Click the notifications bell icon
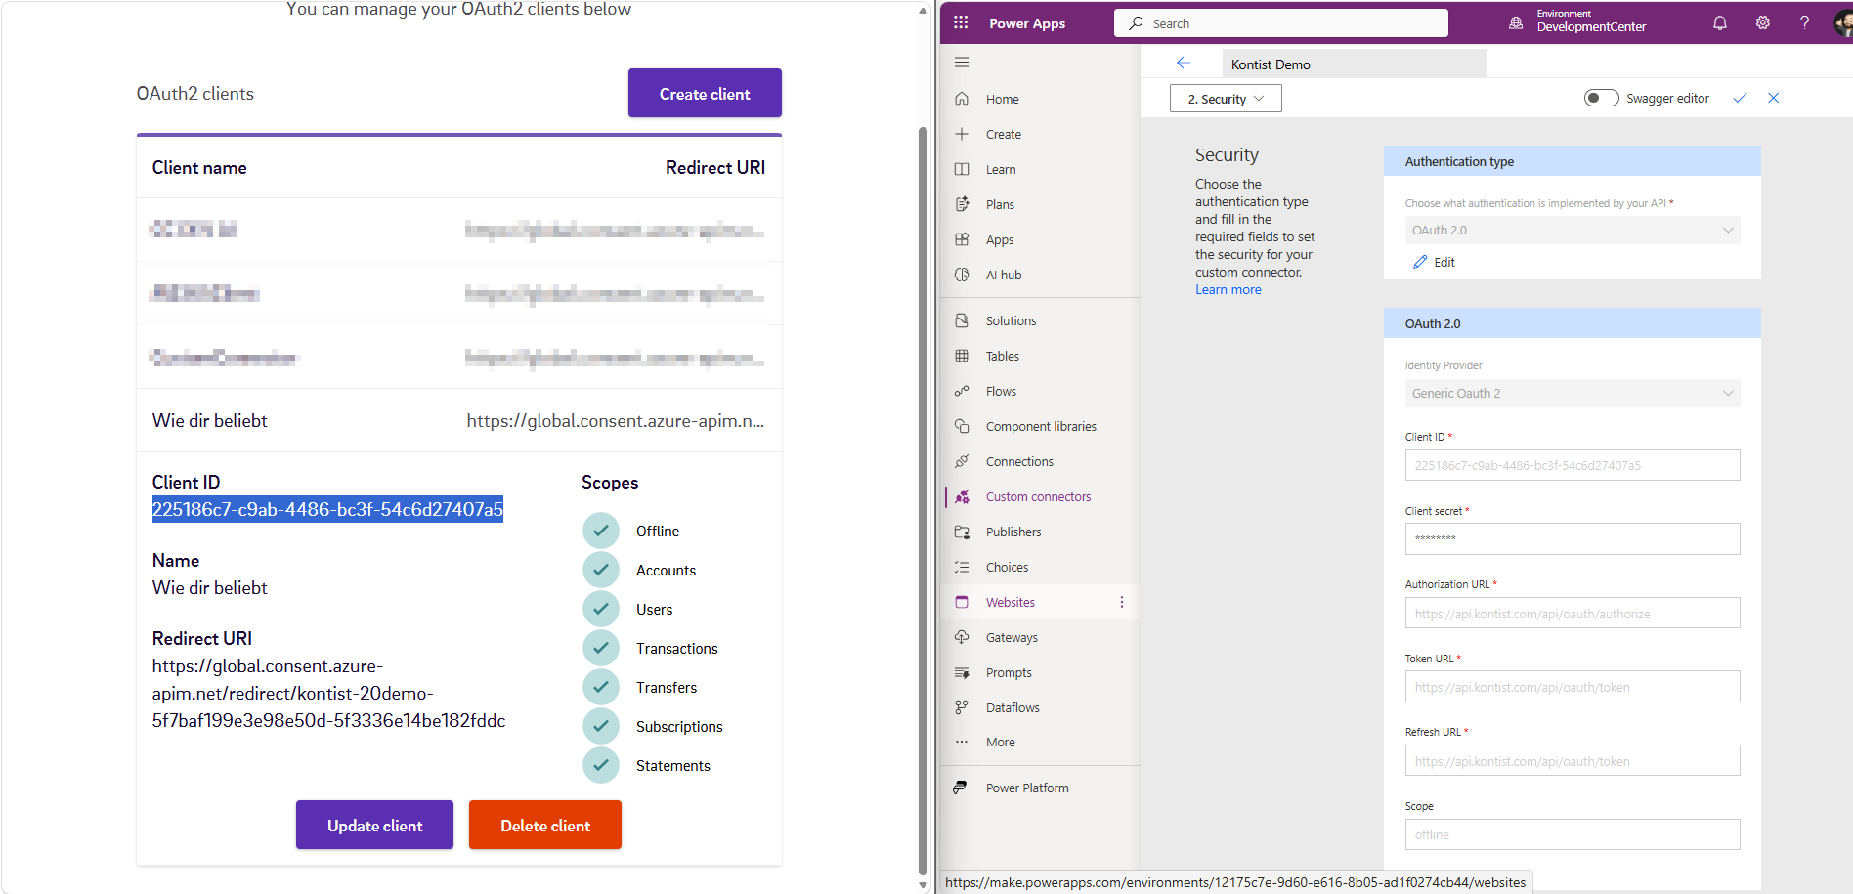This screenshot has width=1853, height=894. [1720, 22]
